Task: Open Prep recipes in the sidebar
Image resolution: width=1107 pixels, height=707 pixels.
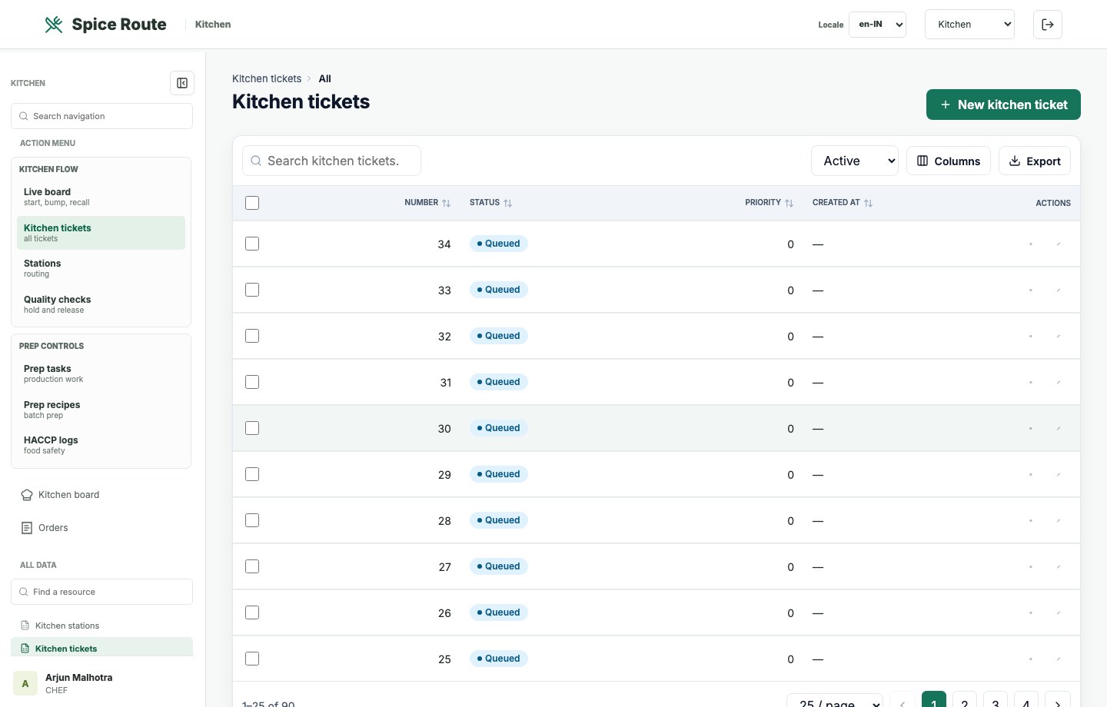Action: pyautogui.click(x=101, y=410)
